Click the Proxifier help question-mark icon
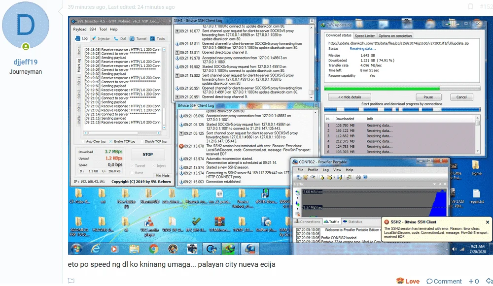The width and height of the screenshot is (493, 286). tap(365, 177)
